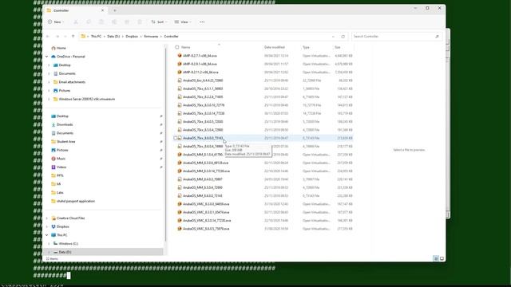This screenshot has height=287, width=511.
Task: Click pin icon beside Quick access Desktop
Action: (161, 116)
